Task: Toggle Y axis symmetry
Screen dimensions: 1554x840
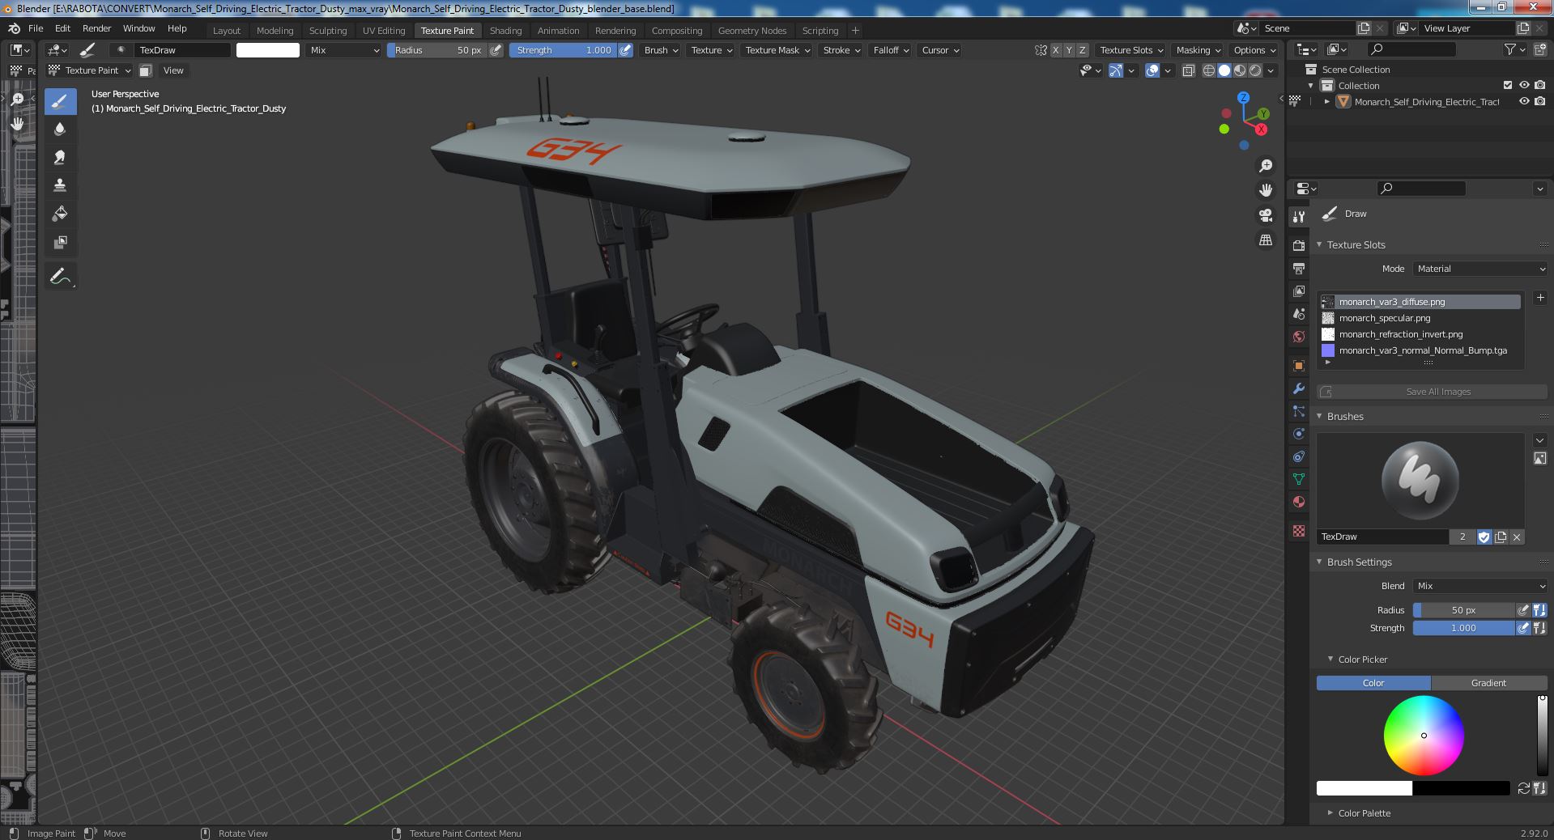Action: [x=1069, y=50]
